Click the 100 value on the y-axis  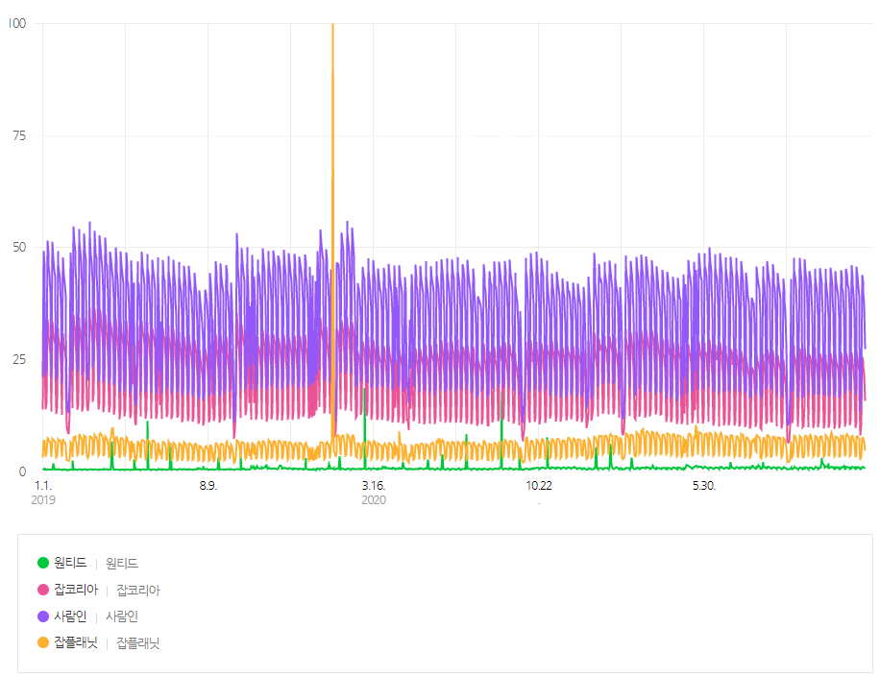coord(16,23)
